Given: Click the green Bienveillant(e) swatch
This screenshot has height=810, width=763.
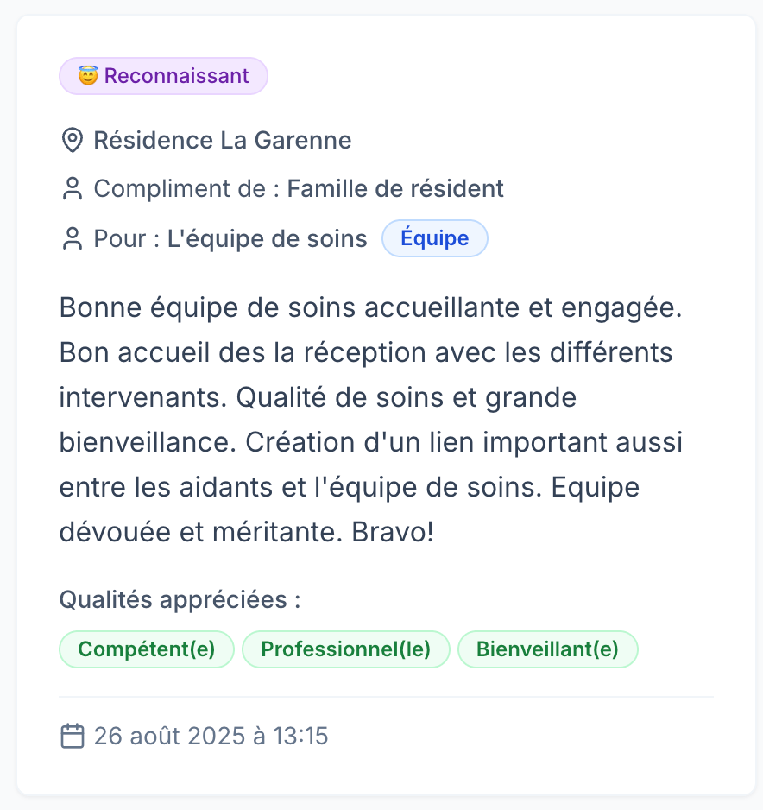Looking at the screenshot, I should pyautogui.click(x=547, y=649).
